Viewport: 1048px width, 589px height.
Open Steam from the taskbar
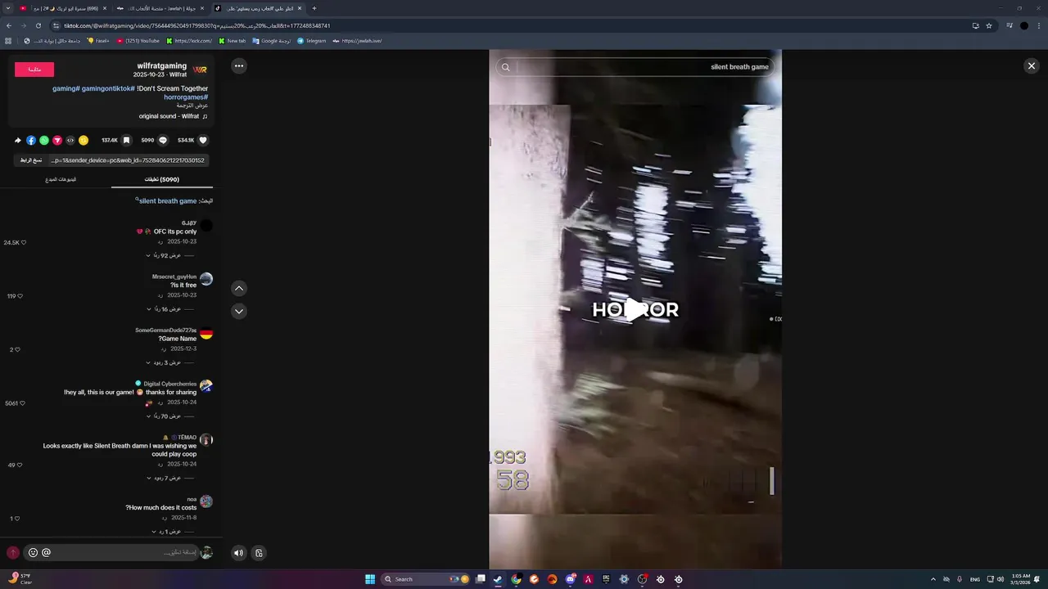498,579
